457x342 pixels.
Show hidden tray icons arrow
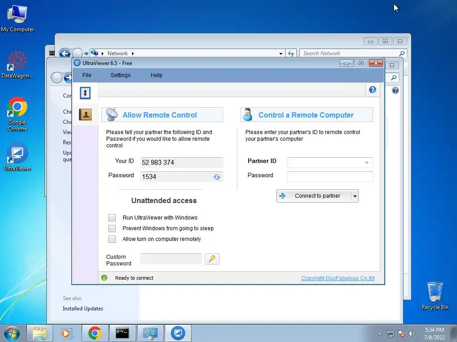tap(379, 334)
